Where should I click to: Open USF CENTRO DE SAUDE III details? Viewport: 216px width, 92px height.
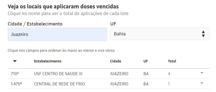pyautogui.click(x=58, y=74)
